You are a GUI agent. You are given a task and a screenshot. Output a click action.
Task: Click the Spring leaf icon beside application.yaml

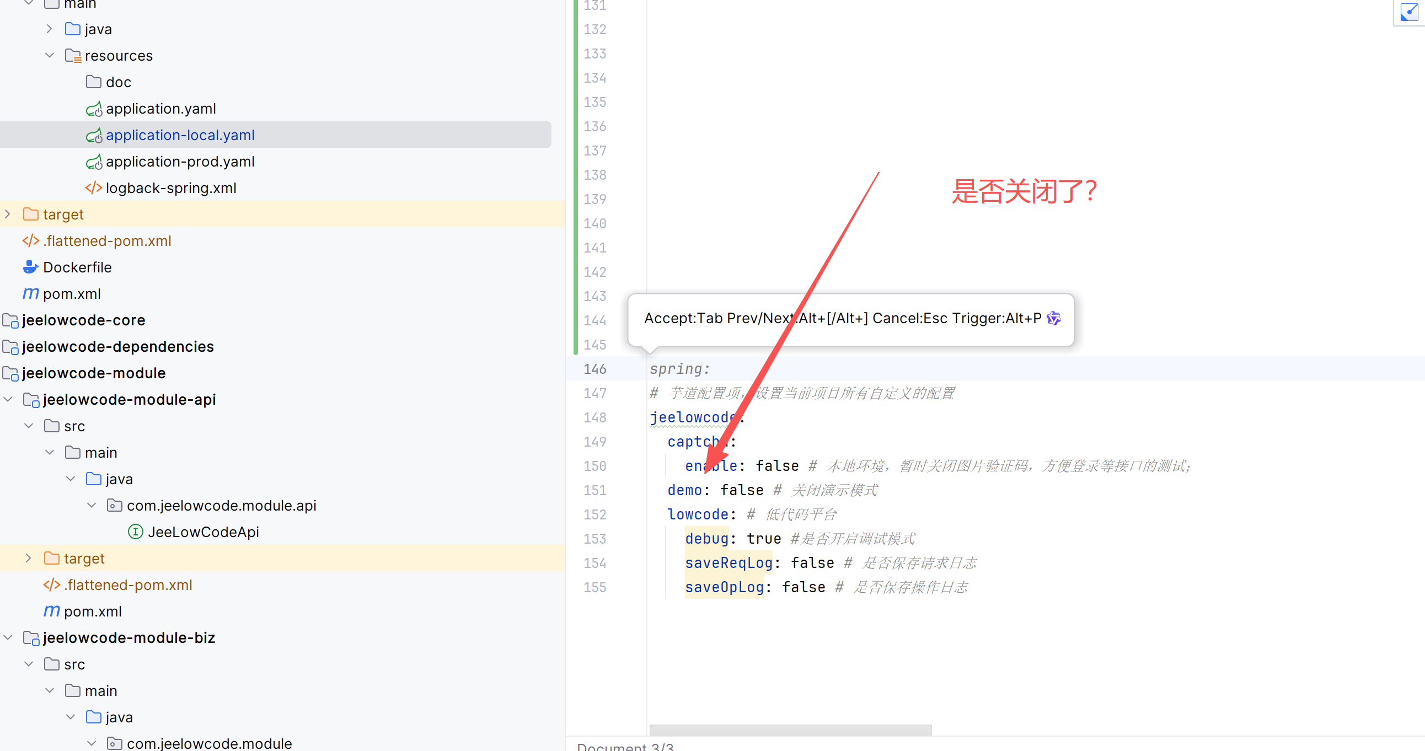[94, 109]
